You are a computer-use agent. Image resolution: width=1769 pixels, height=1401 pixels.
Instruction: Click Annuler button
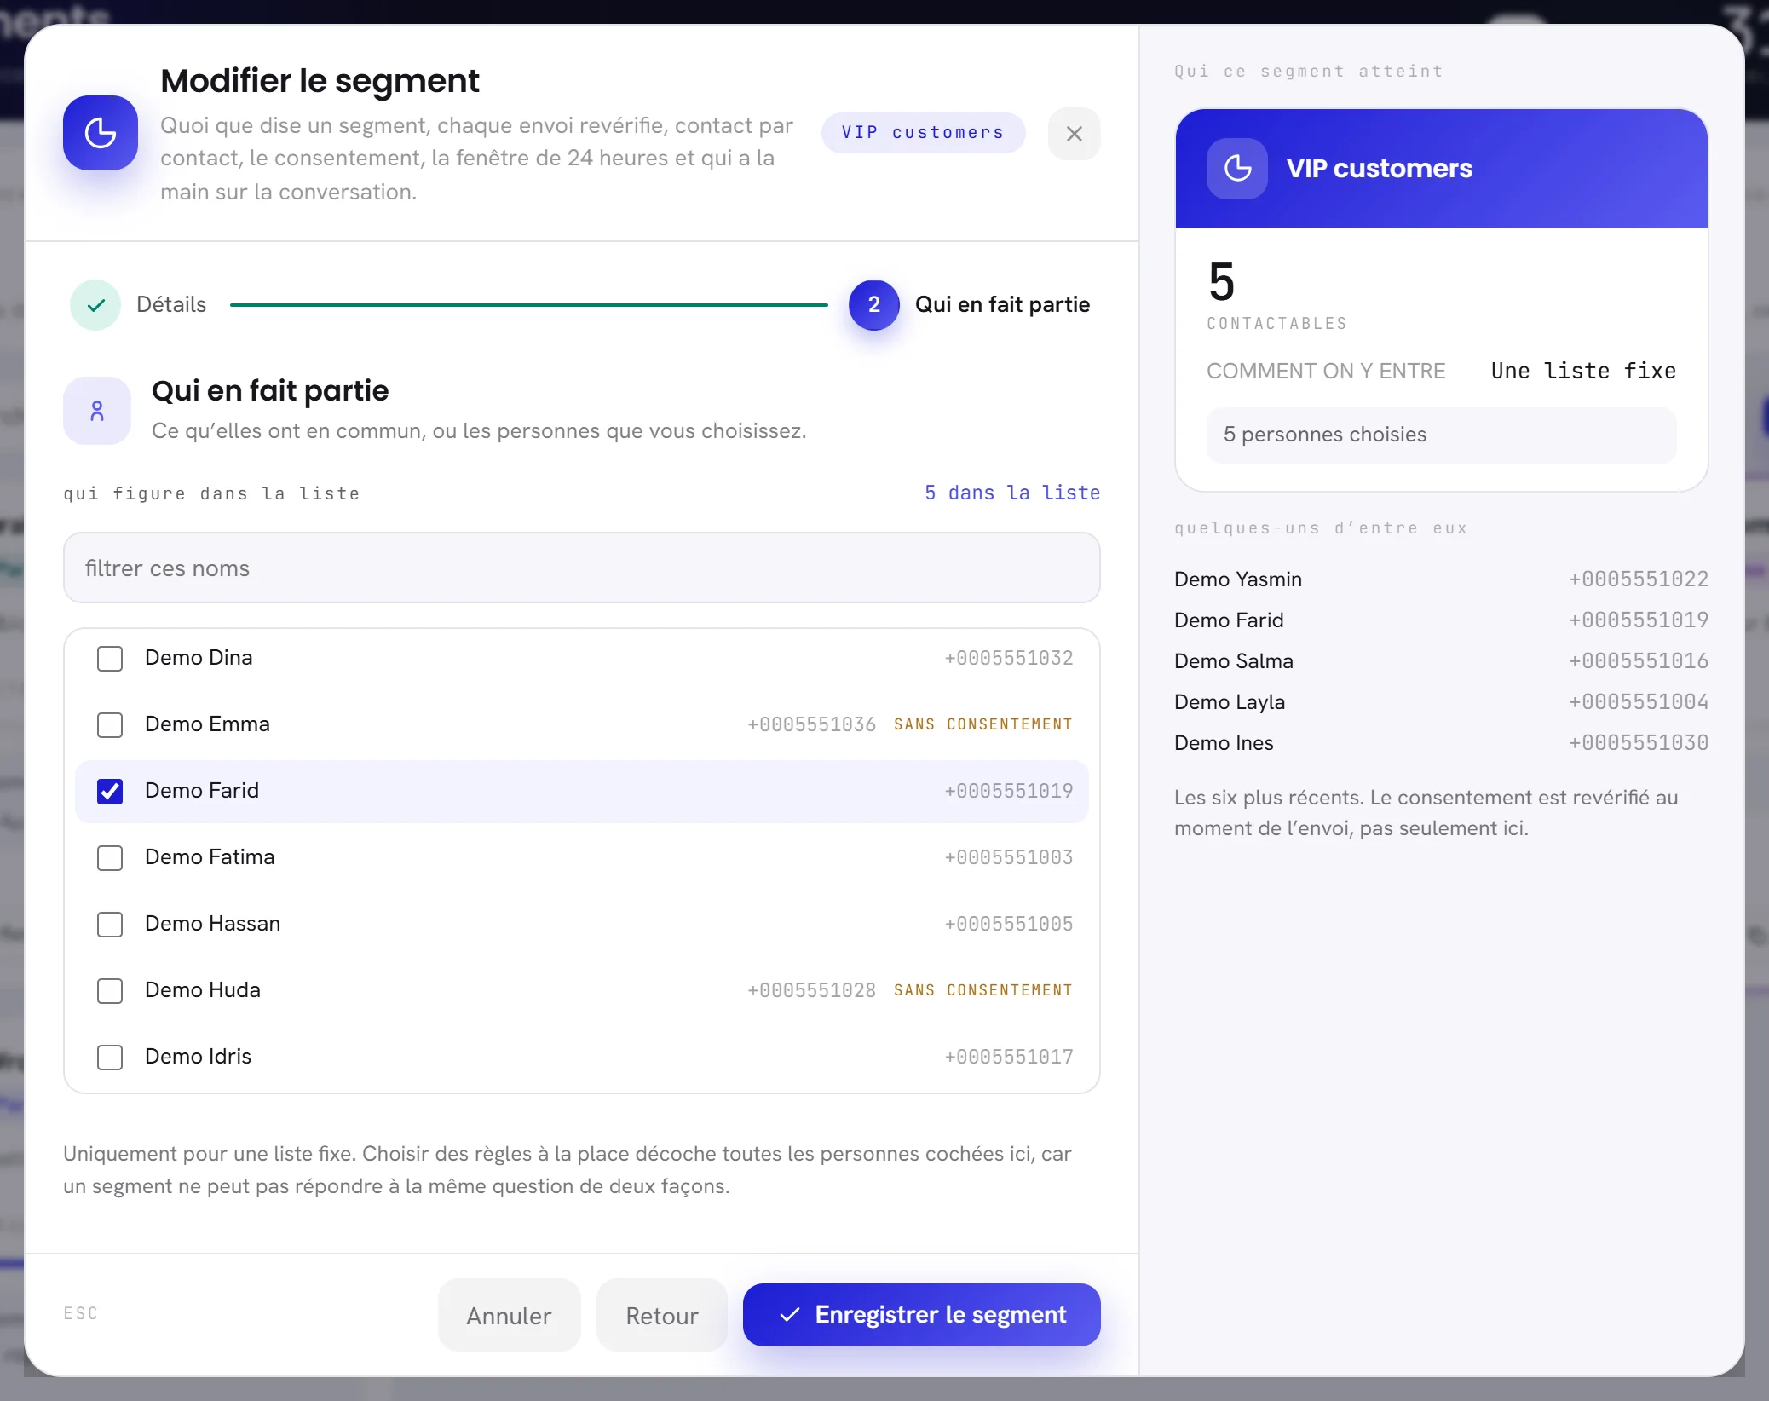click(509, 1315)
